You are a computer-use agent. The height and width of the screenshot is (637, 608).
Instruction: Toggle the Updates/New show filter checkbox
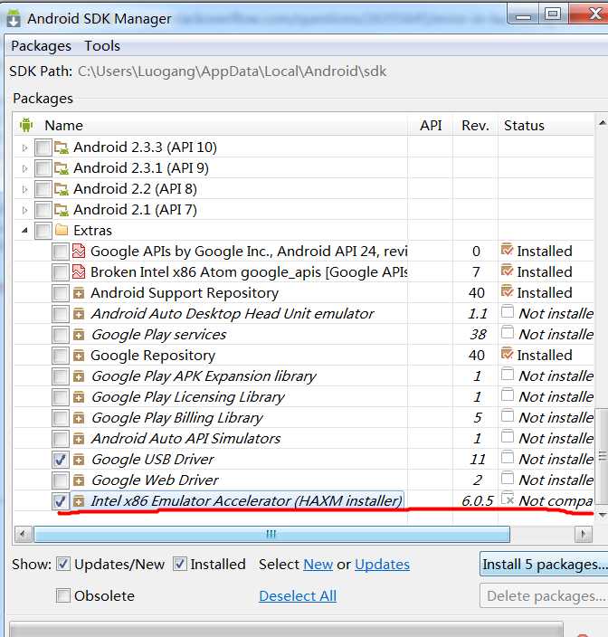click(63, 564)
